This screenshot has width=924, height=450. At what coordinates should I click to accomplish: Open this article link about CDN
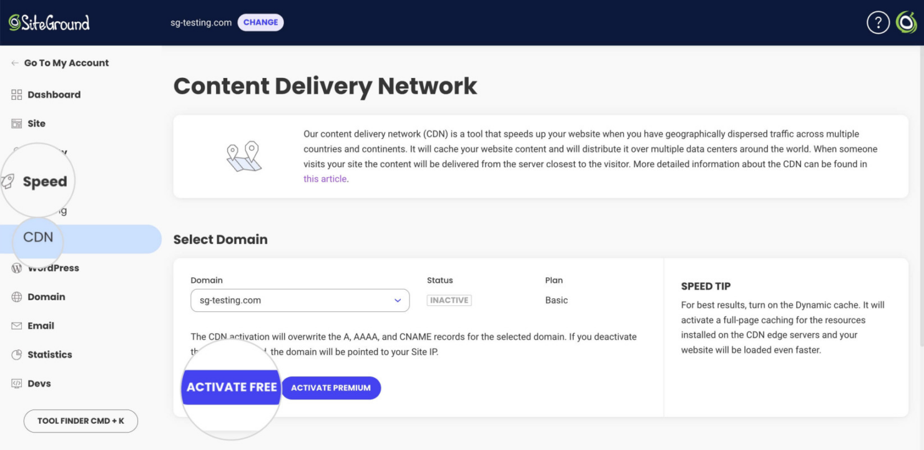[x=325, y=179]
